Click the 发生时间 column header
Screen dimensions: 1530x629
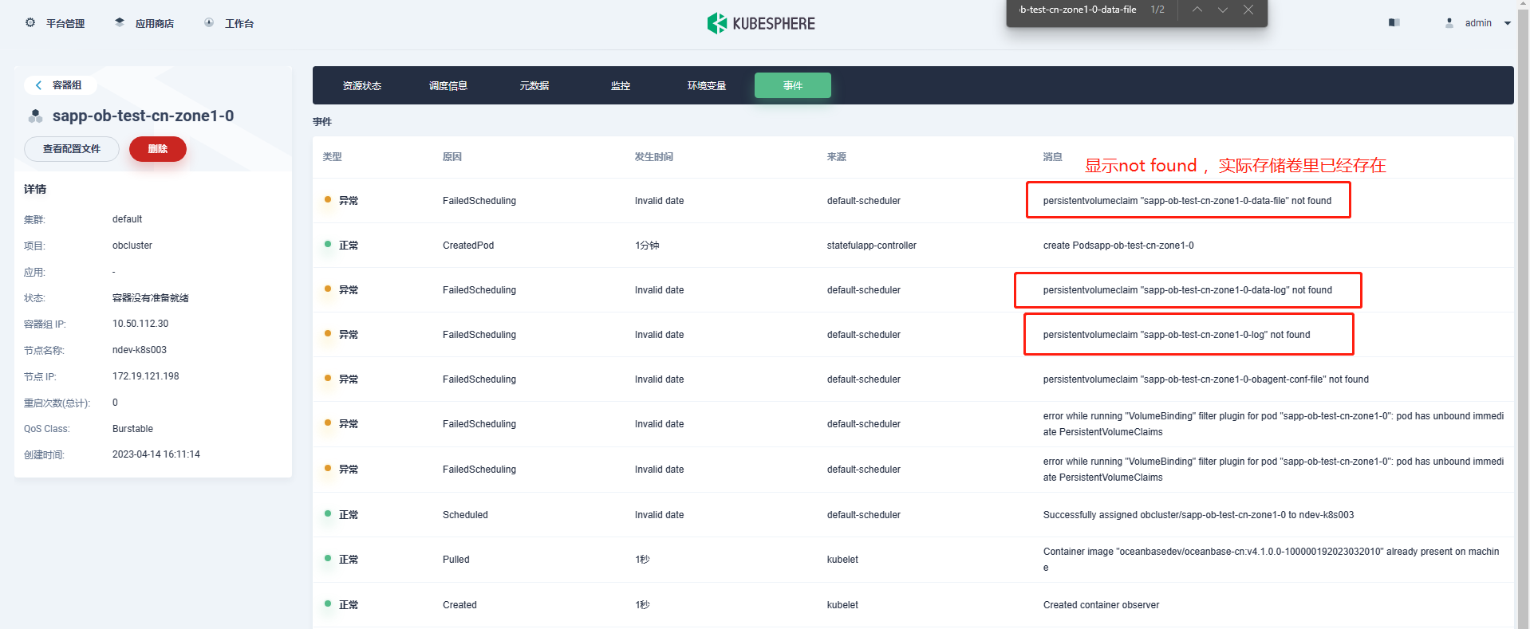(x=654, y=157)
